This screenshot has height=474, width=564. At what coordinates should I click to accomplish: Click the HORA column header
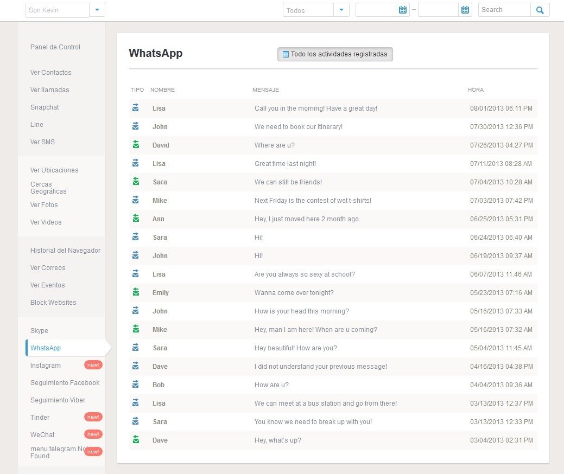click(x=476, y=90)
